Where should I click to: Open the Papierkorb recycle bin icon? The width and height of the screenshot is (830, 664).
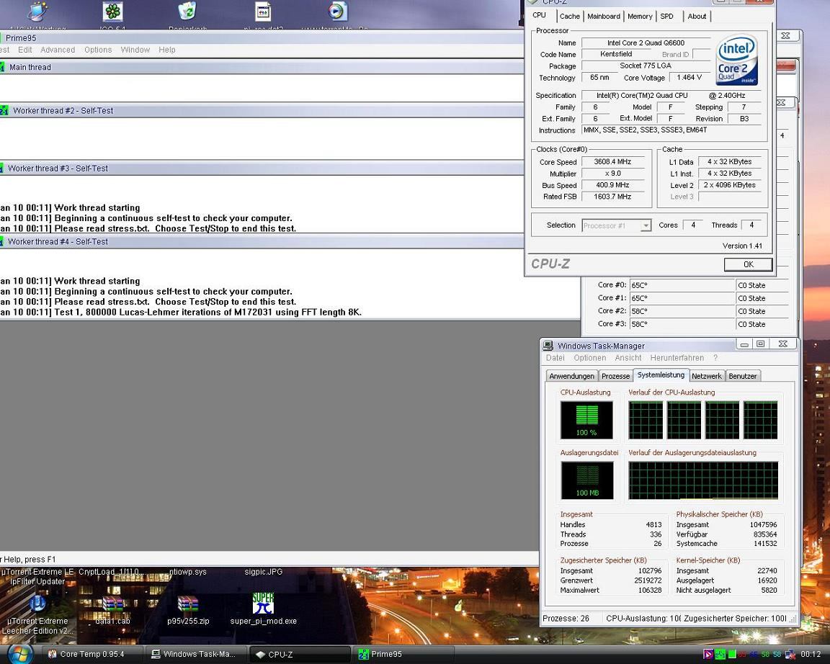pos(187,11)
